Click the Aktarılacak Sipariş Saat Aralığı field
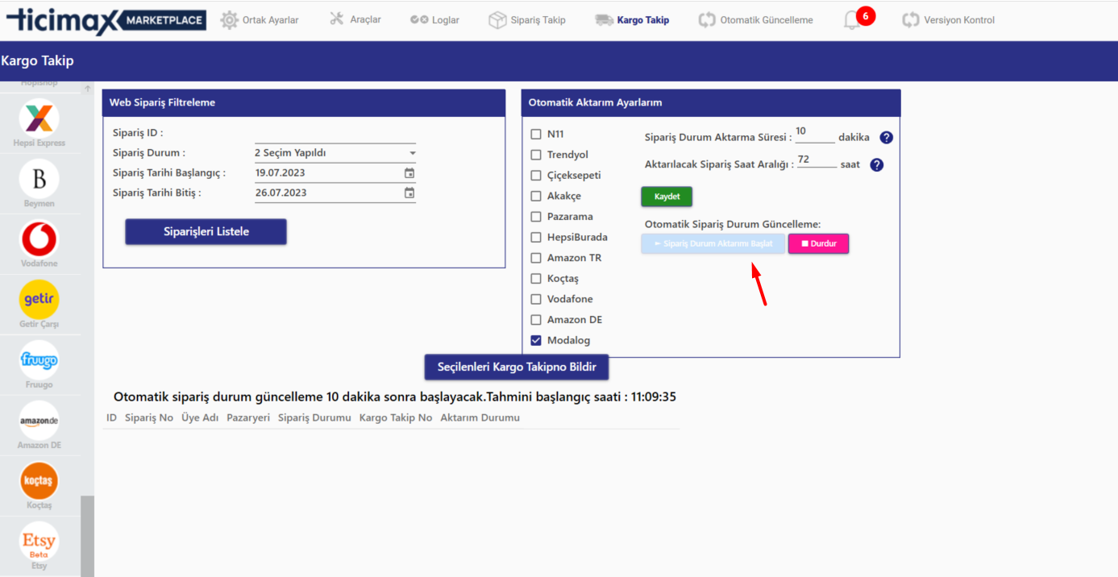The height and width of the screenshot is (577, 1118). pos(817,160)
